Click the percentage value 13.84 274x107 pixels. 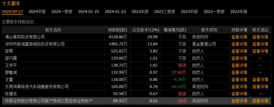pos(153,44)
